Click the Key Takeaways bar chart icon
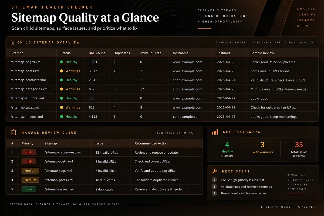The image size is (324, 216). coord(215,132)
